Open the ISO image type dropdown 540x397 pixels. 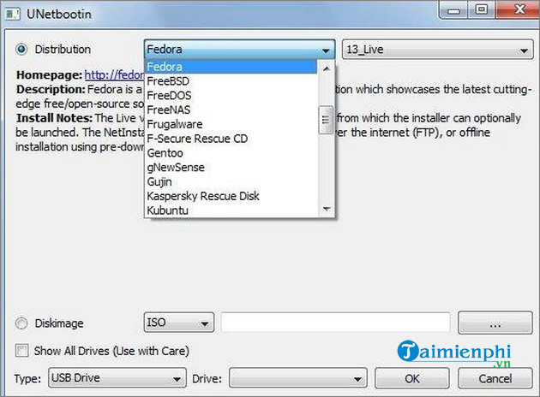pyautogui.click(x=178, y=323)
